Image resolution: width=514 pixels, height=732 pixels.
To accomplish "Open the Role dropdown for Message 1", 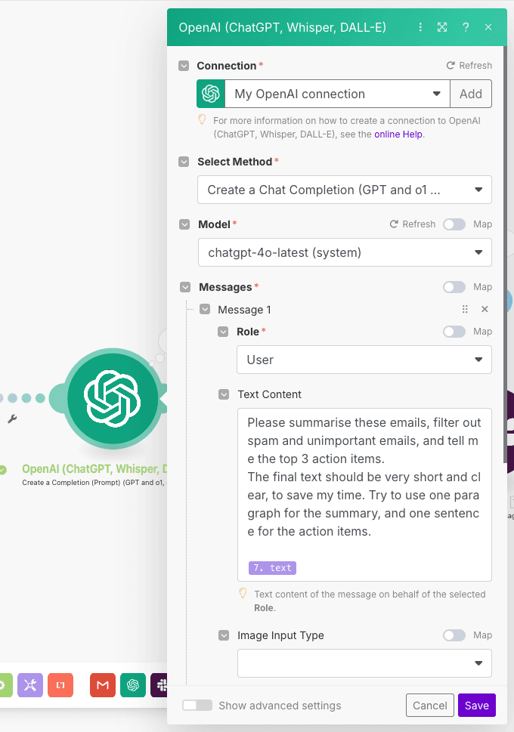I will [364, 360].
